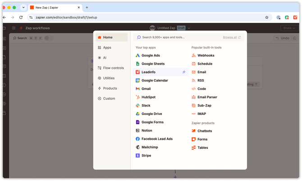Open the Zapier apps grid menu
This screenshot has height=181, width=302.
(x=14, y=28)
